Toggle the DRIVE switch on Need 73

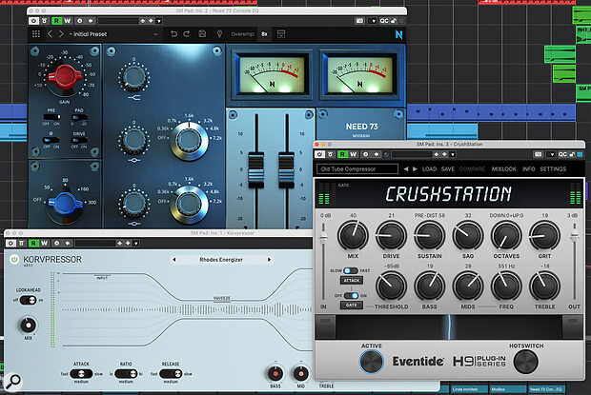[x=79, y=140]
